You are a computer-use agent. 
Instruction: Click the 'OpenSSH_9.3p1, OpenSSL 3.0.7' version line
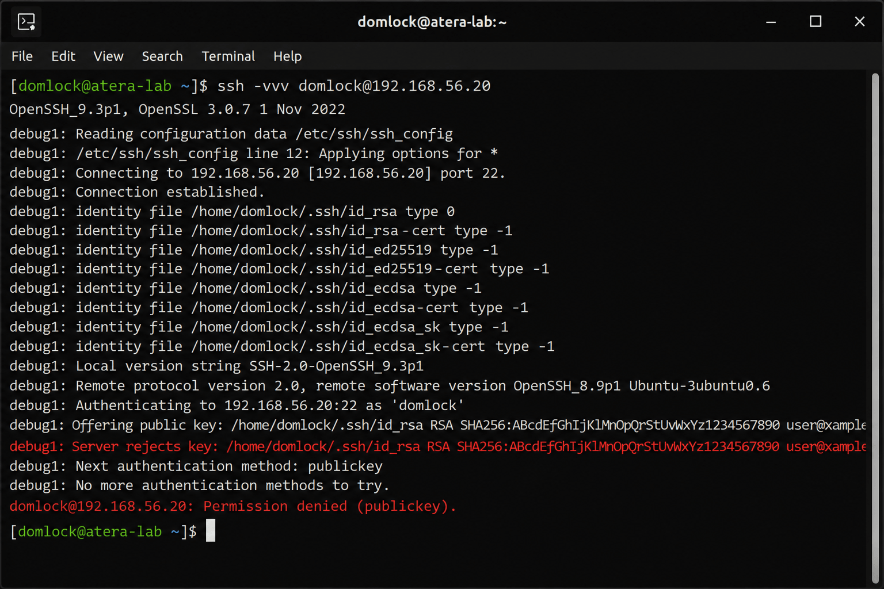coord(177,109)
